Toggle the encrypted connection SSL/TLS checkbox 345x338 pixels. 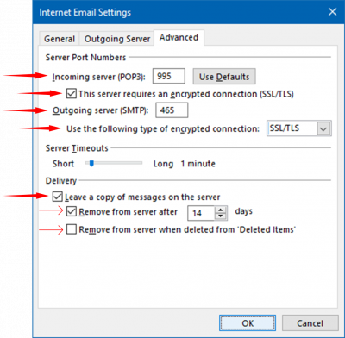click(x=72, y=94)
